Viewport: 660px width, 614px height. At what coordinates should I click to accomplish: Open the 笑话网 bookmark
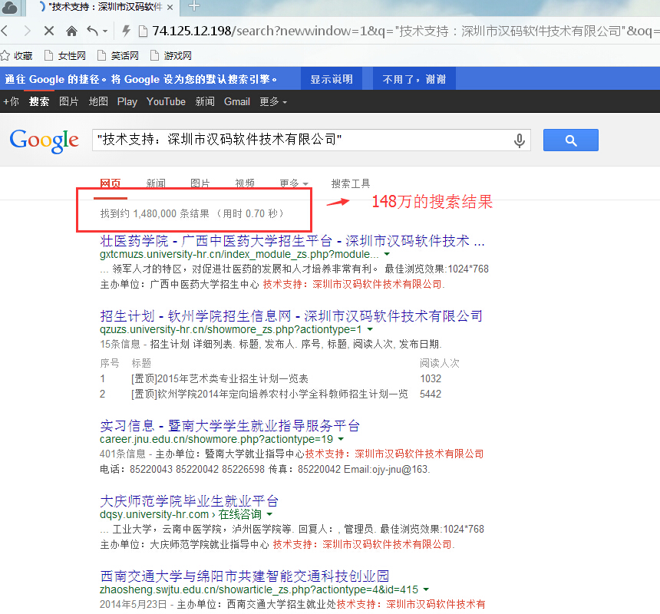click(x=118, y=55)
